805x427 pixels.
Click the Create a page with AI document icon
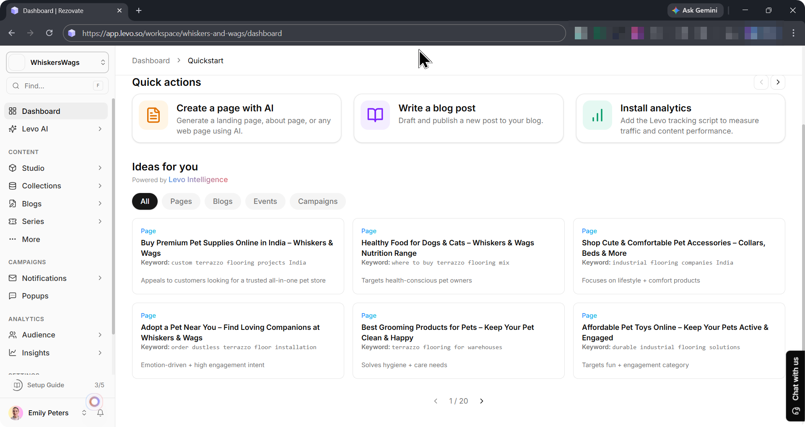(153, 115)
